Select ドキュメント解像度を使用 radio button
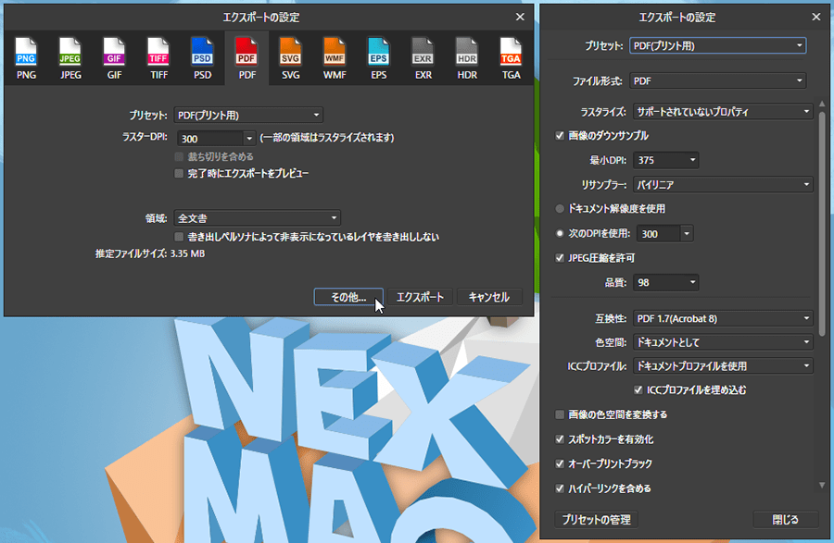 tap(560, 209)
